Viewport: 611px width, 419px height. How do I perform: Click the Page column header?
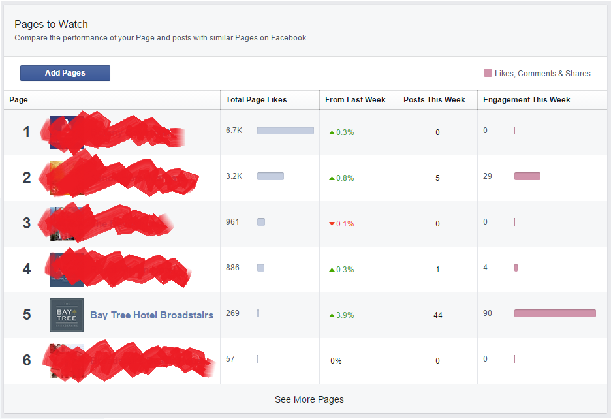(x=18, y=99)
